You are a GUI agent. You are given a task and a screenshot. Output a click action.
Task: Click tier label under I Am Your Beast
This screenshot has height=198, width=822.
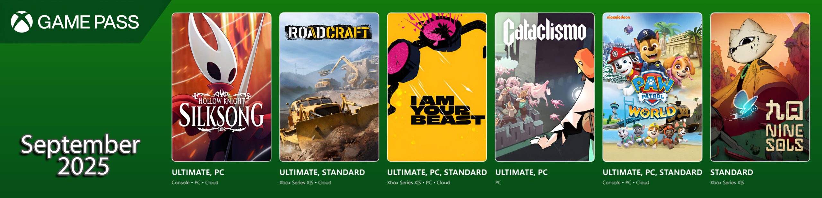437,172
